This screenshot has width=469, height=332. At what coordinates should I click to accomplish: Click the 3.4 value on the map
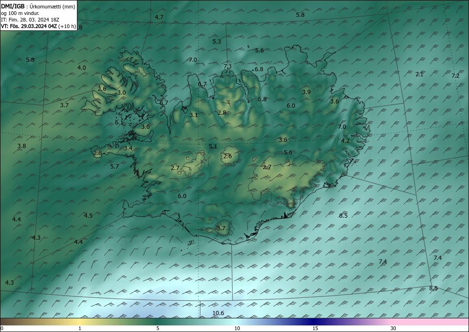tap(129, 148)
